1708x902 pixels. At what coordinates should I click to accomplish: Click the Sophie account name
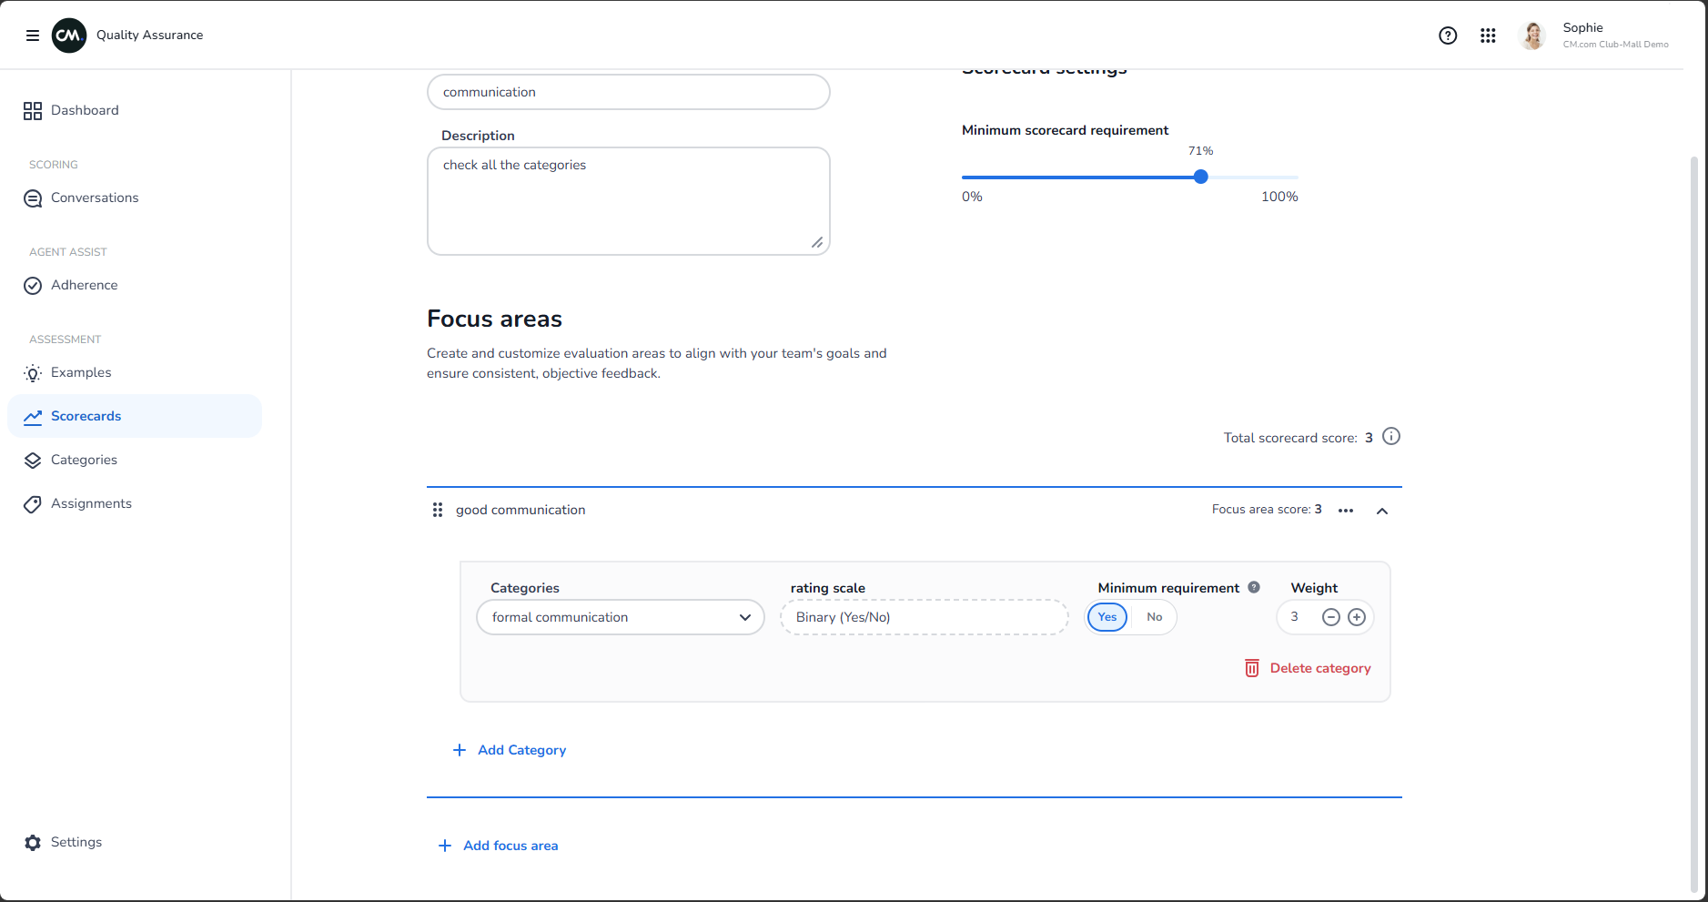point(1583,28)
